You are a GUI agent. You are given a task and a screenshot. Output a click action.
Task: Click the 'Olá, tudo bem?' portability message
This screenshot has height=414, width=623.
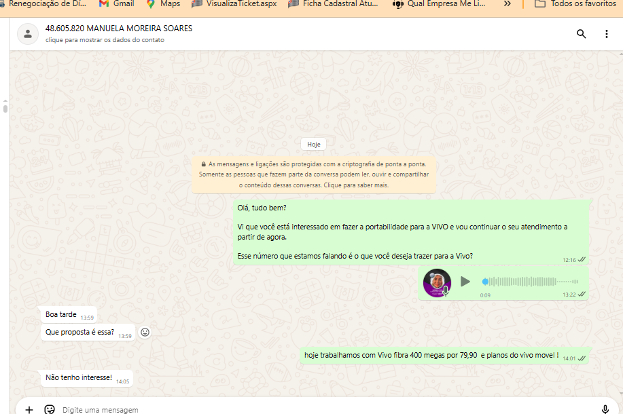pos(411,232)
